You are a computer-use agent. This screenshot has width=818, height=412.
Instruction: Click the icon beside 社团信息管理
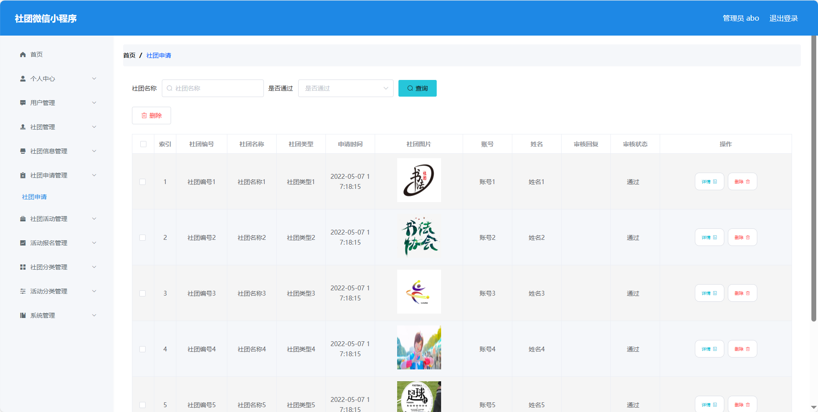coord(23,151)
